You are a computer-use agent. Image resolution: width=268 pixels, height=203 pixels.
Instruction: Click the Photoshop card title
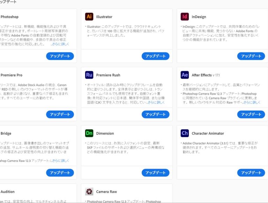coord(9,17)
